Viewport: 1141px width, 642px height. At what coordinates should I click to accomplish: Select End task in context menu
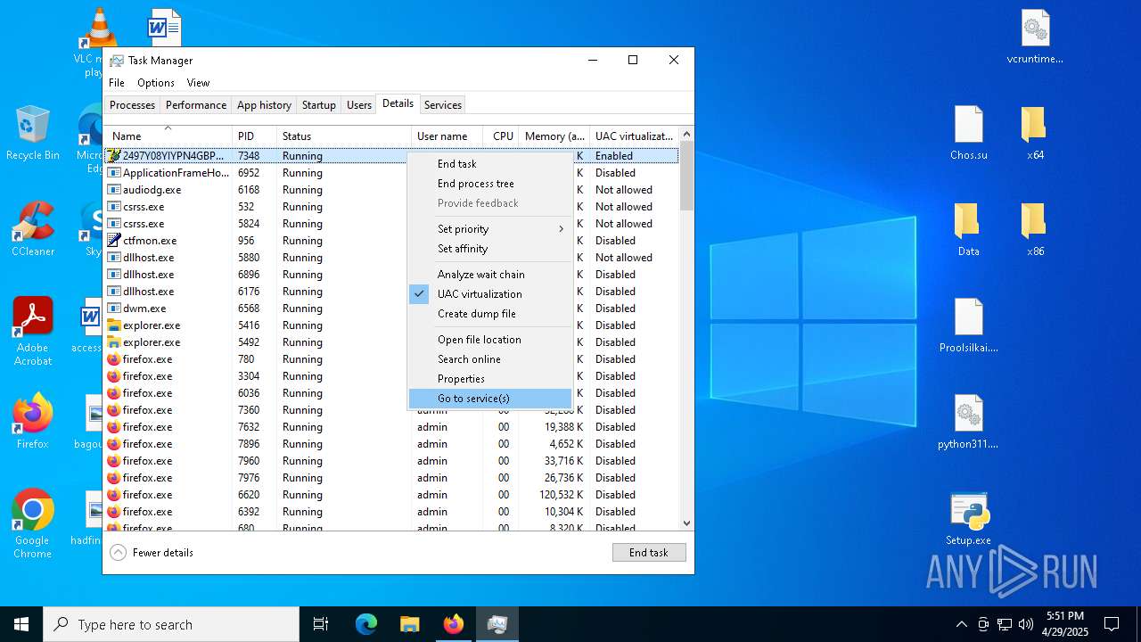click(490, 164)
